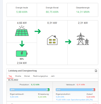This screenshot has width=101, height=104.
Task: Click the Energie heute value 5,99 kWh
Action: 22,12
